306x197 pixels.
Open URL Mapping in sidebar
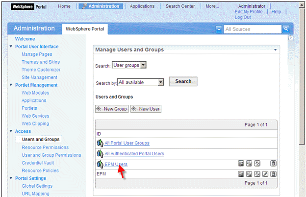35,194
